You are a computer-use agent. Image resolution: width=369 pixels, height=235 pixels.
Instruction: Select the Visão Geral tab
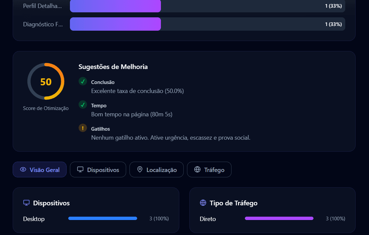(39, 169)
